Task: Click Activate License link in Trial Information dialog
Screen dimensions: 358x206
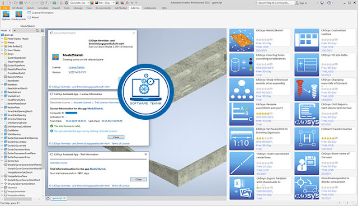Action: pyautogui.click(x=59, y=163)
